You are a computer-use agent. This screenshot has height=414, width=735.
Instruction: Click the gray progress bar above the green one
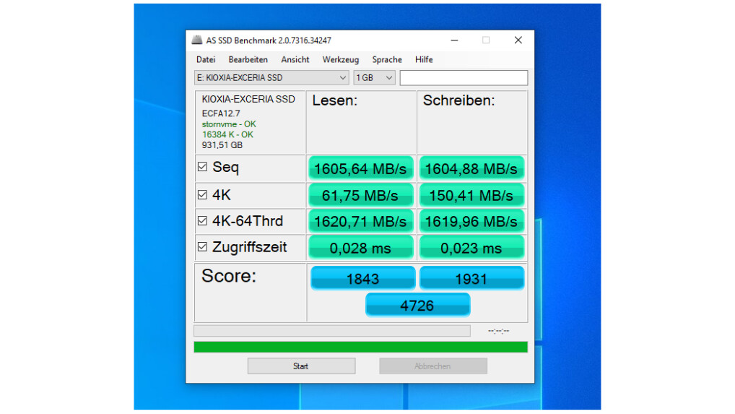click(x=332, y=331)
